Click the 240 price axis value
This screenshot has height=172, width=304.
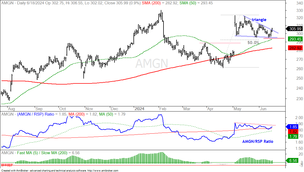[x=300, y=88]
